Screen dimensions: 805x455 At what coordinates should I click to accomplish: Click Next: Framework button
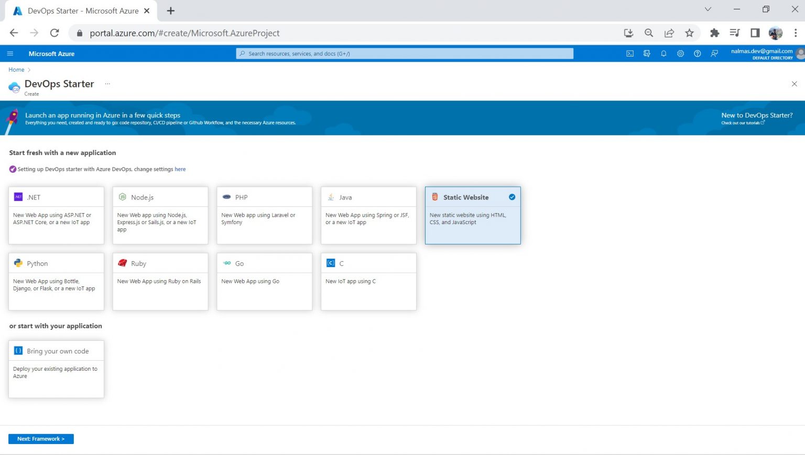pos(41,439)
